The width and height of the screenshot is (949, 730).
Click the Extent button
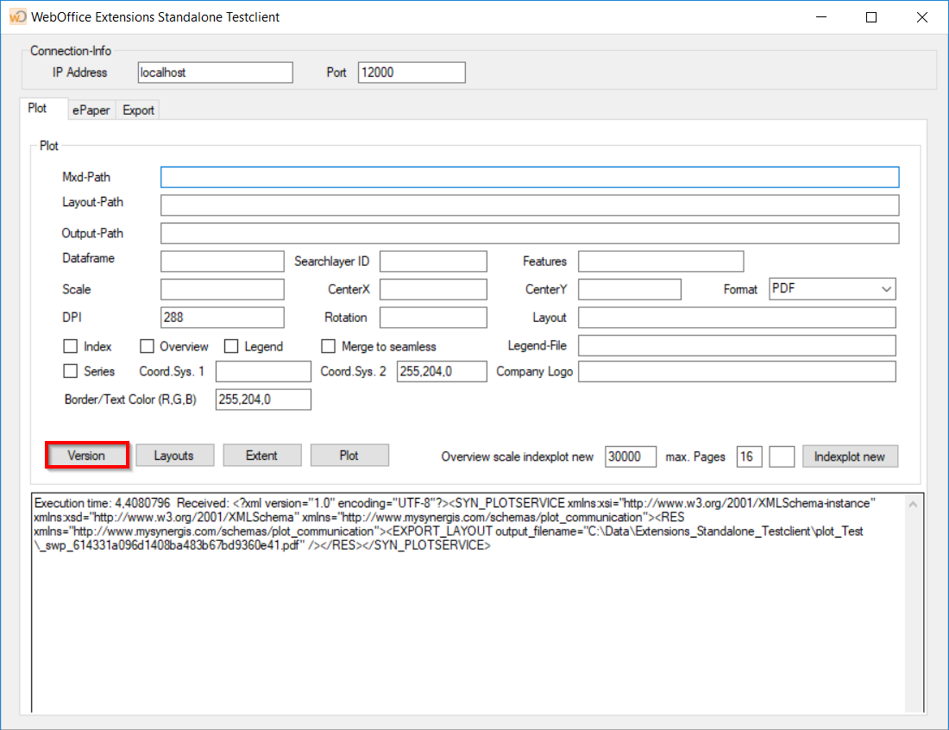[x=262, y=456]
